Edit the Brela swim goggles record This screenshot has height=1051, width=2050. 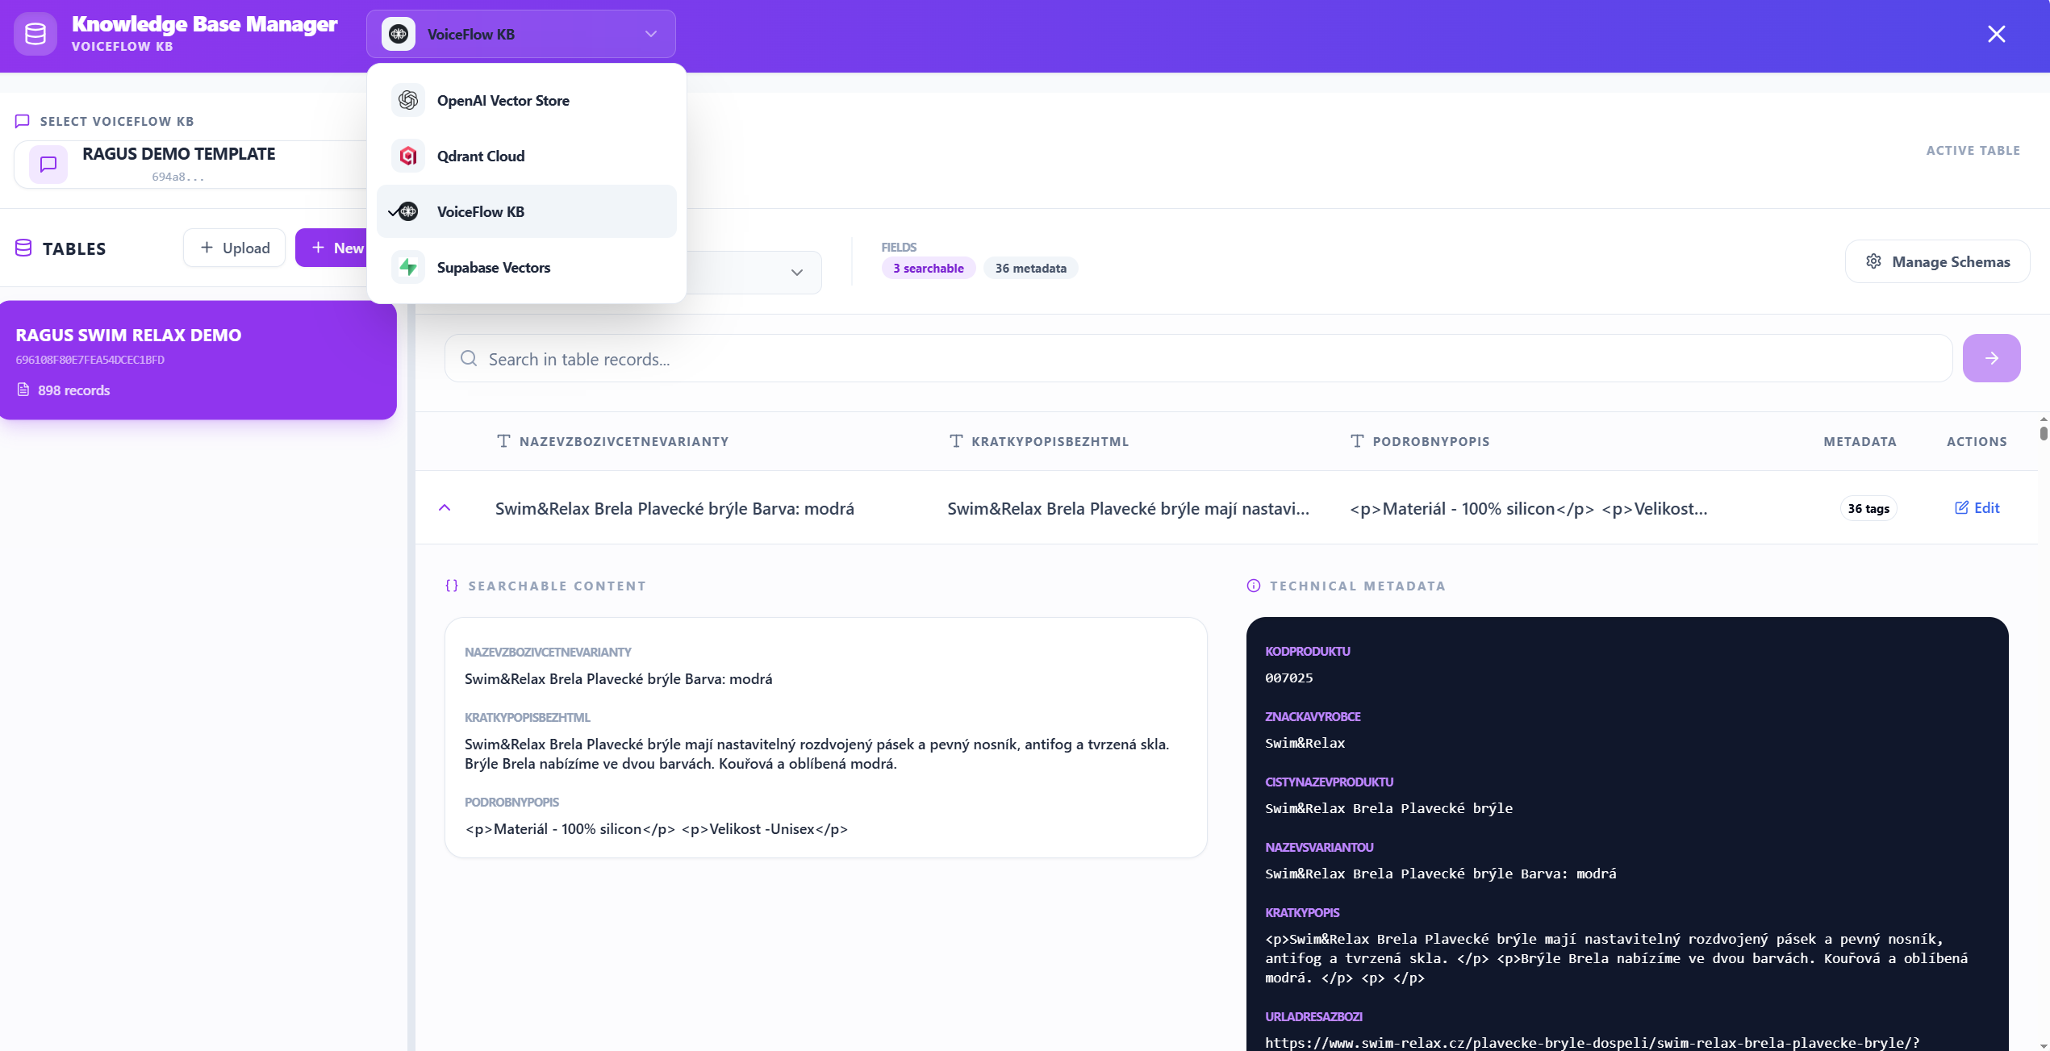click(x=1977, y=508)
